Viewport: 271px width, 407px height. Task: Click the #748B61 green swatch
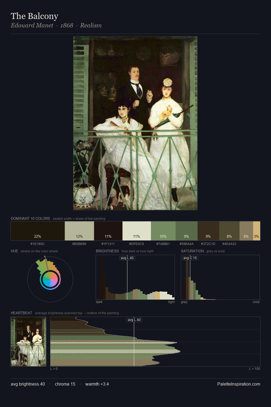(x=163, y=231)
